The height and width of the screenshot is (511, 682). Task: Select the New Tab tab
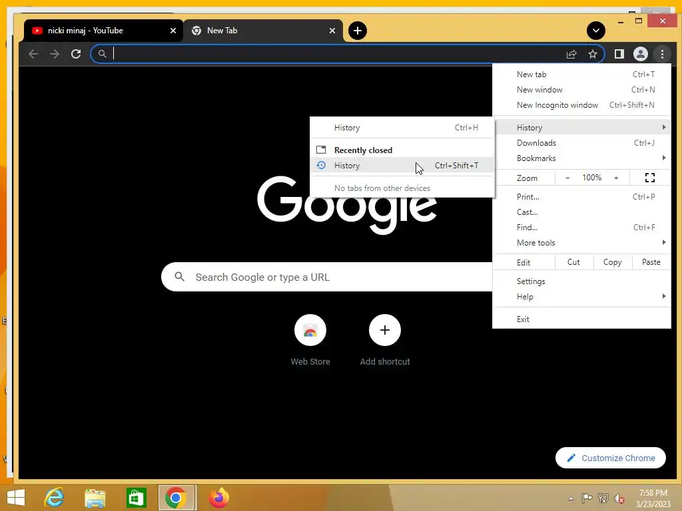click(x=262, y=31)
